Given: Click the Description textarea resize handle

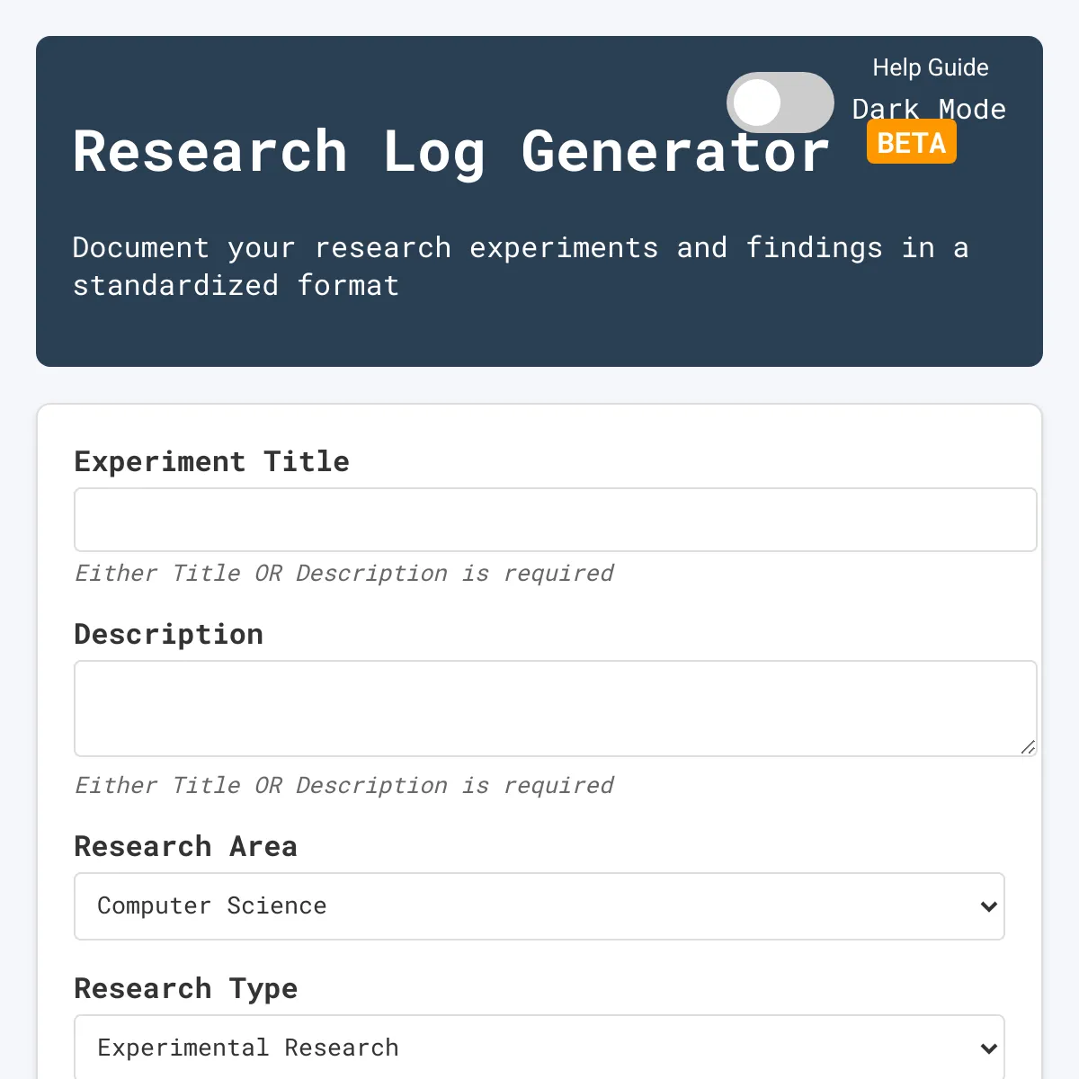Looking at the screenshot, I should point(1028,747).
